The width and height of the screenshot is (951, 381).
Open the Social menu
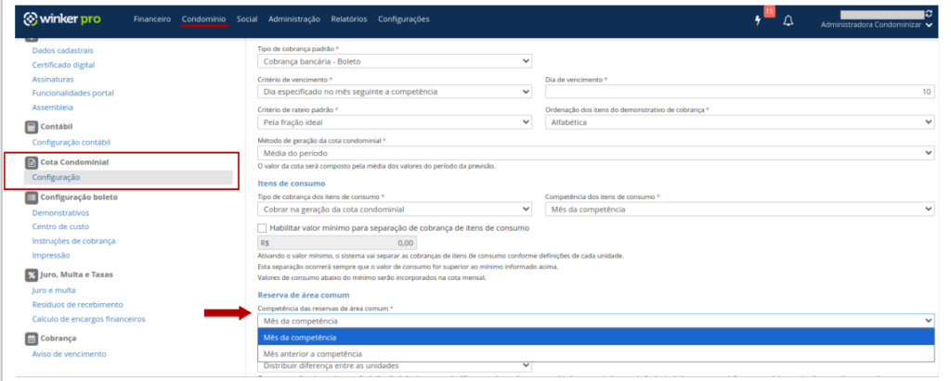[x=247, y=19]
